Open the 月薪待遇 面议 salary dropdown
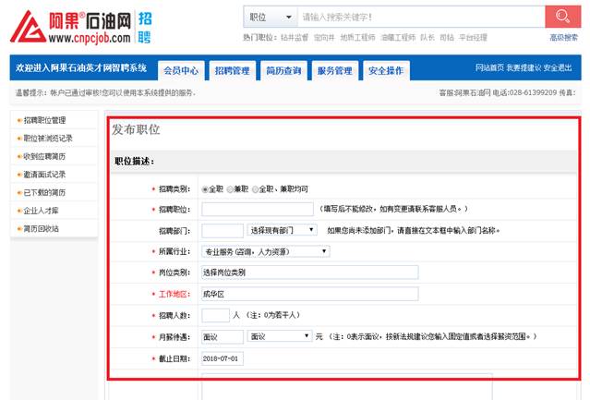 pos(280,337)
